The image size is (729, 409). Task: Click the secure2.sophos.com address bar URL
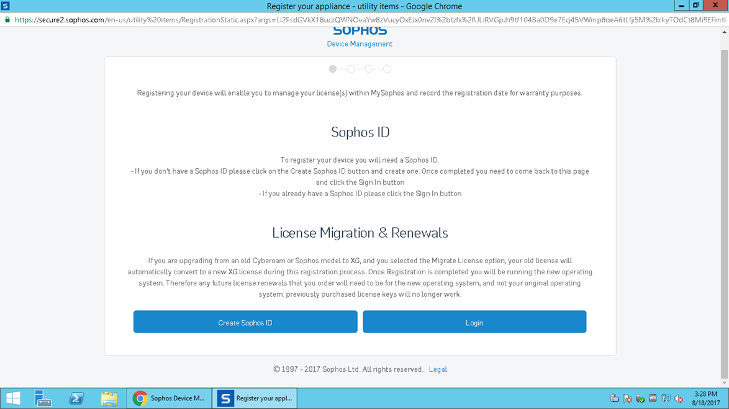pos(369,20)
